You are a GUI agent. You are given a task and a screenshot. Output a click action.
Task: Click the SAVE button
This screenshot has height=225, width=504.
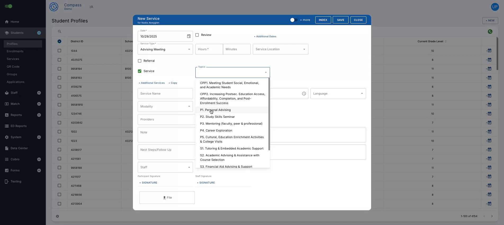pos(340,20)
